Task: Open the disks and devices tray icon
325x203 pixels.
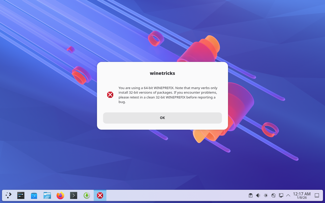Action: [273, 195]
